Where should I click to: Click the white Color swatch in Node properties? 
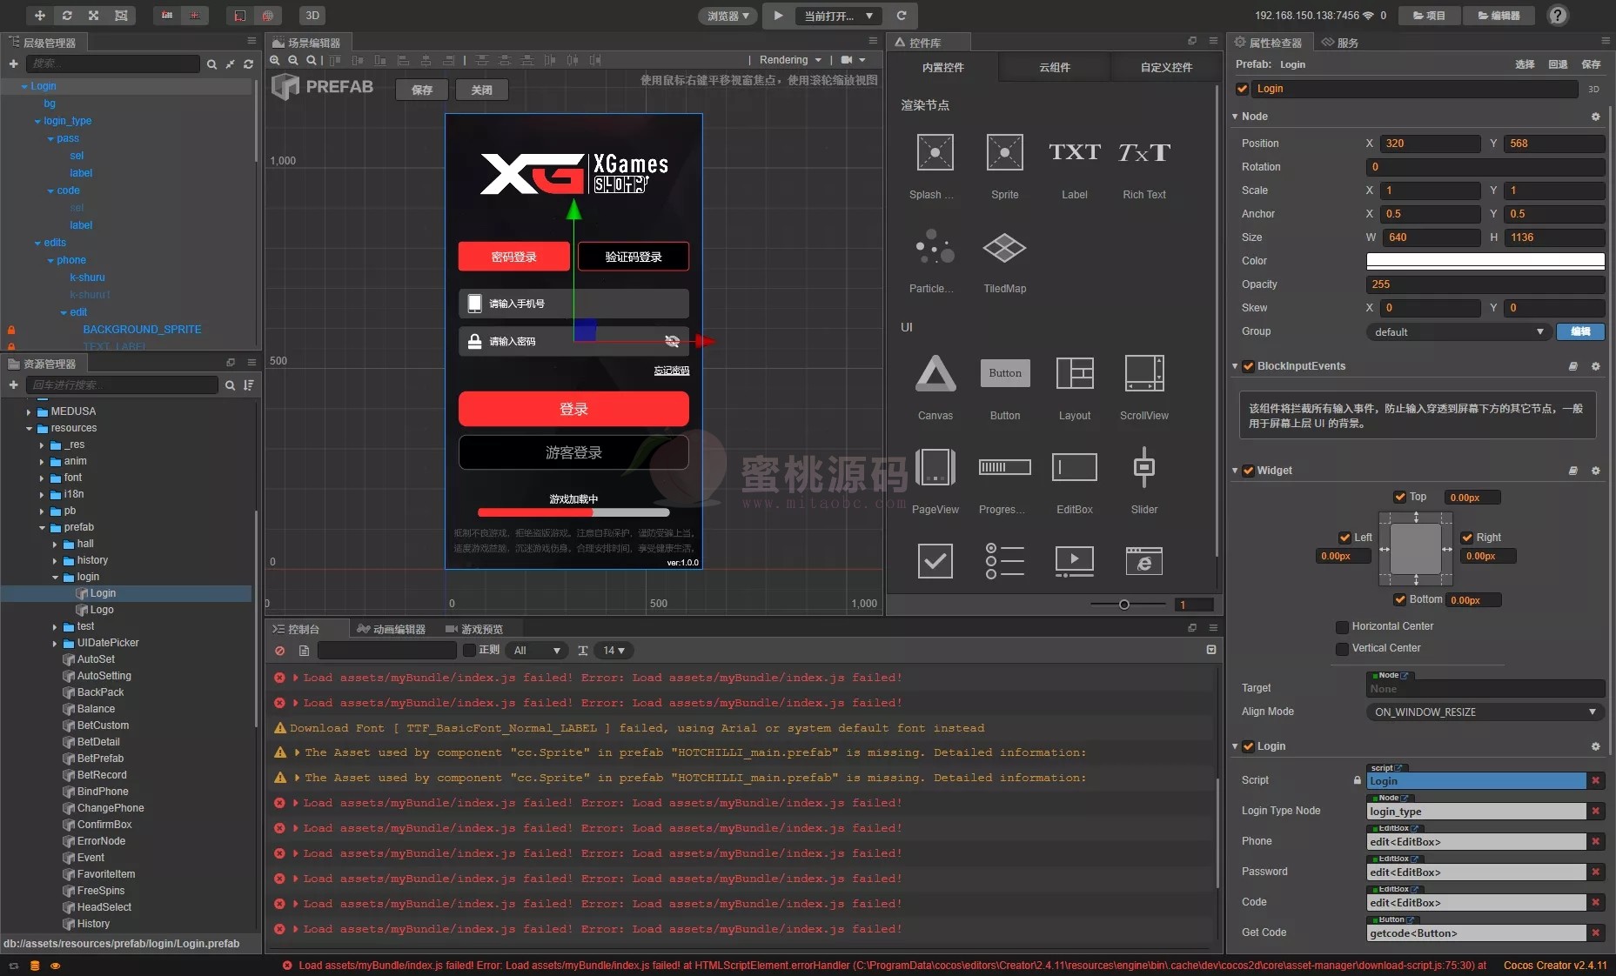tap(1485, 261)
